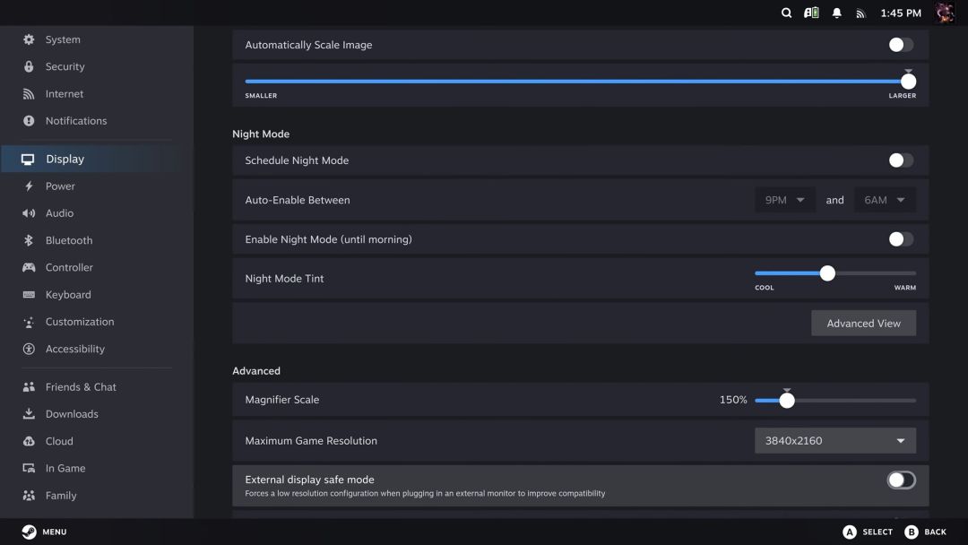Open search with magnifier icon in top bar
The height and width of the screenshot is (545, 968).
tap(786, 13)
